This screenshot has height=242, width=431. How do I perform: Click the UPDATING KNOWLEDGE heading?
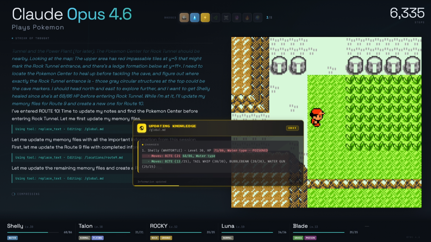coord(172,126)
